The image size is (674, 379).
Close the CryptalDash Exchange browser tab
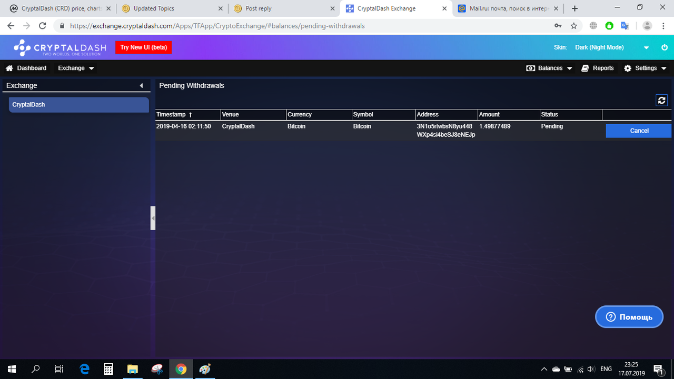coord(444,8)
